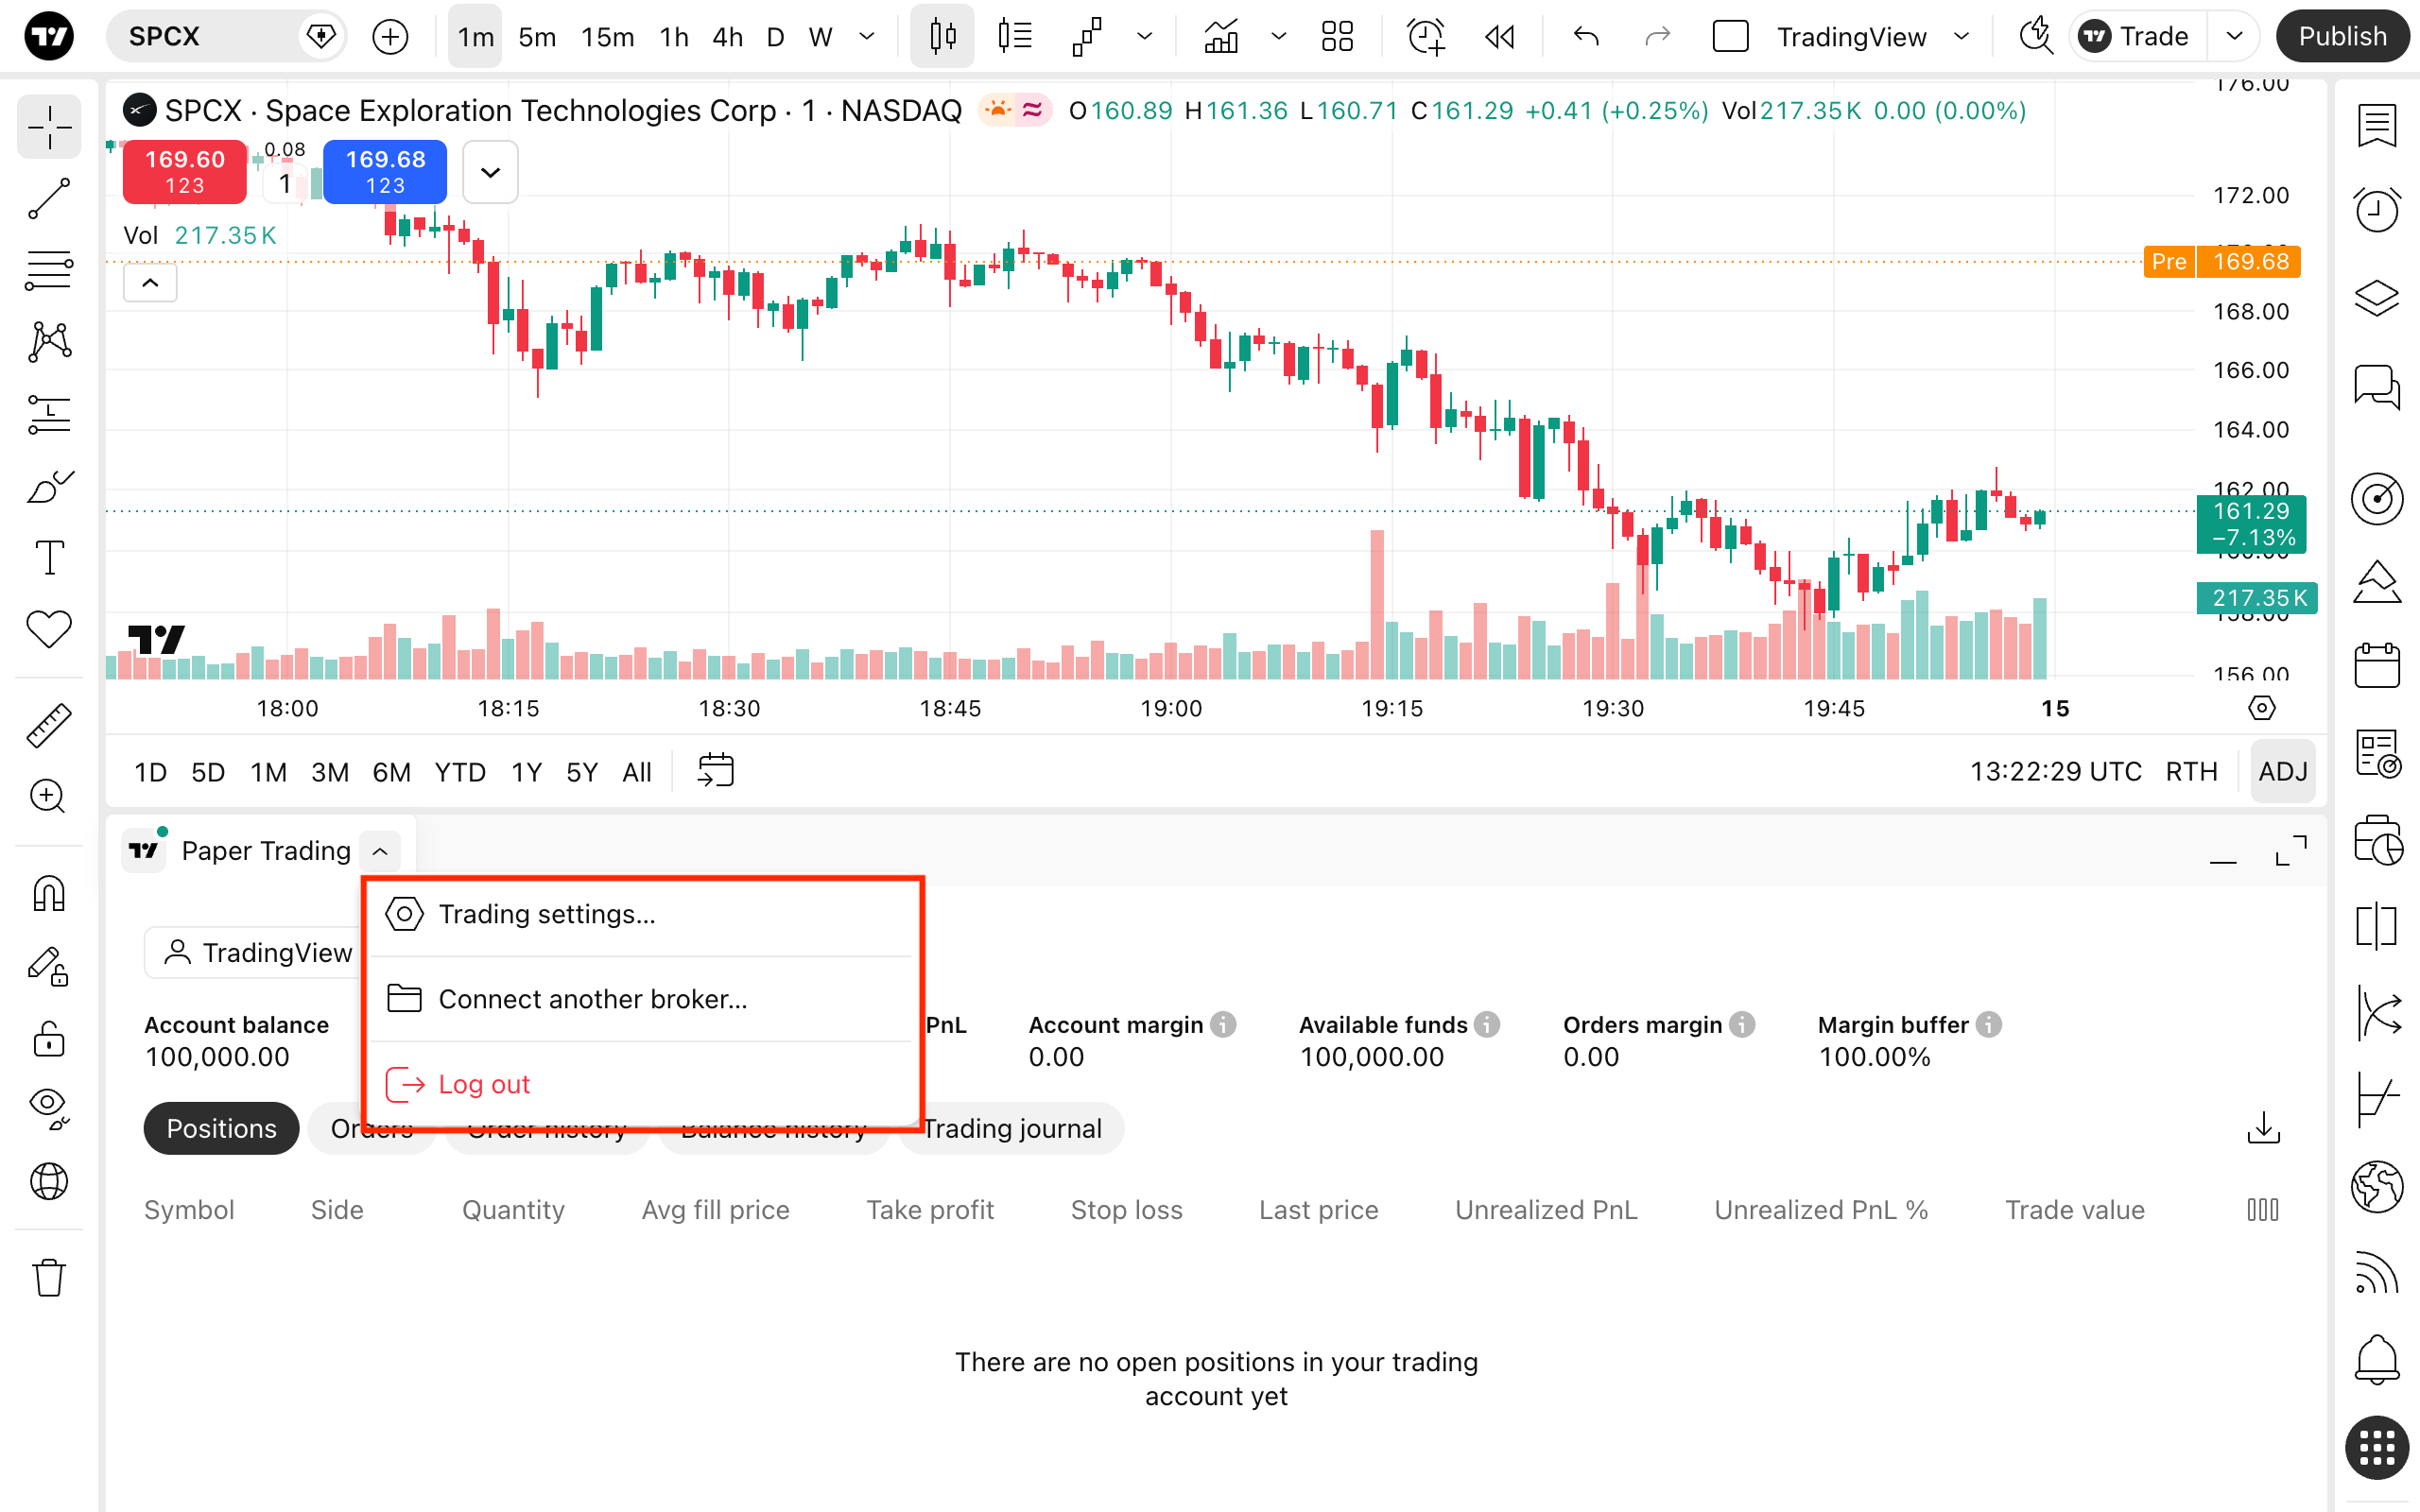Collapse the indicator legend chevron

point(150,283)
